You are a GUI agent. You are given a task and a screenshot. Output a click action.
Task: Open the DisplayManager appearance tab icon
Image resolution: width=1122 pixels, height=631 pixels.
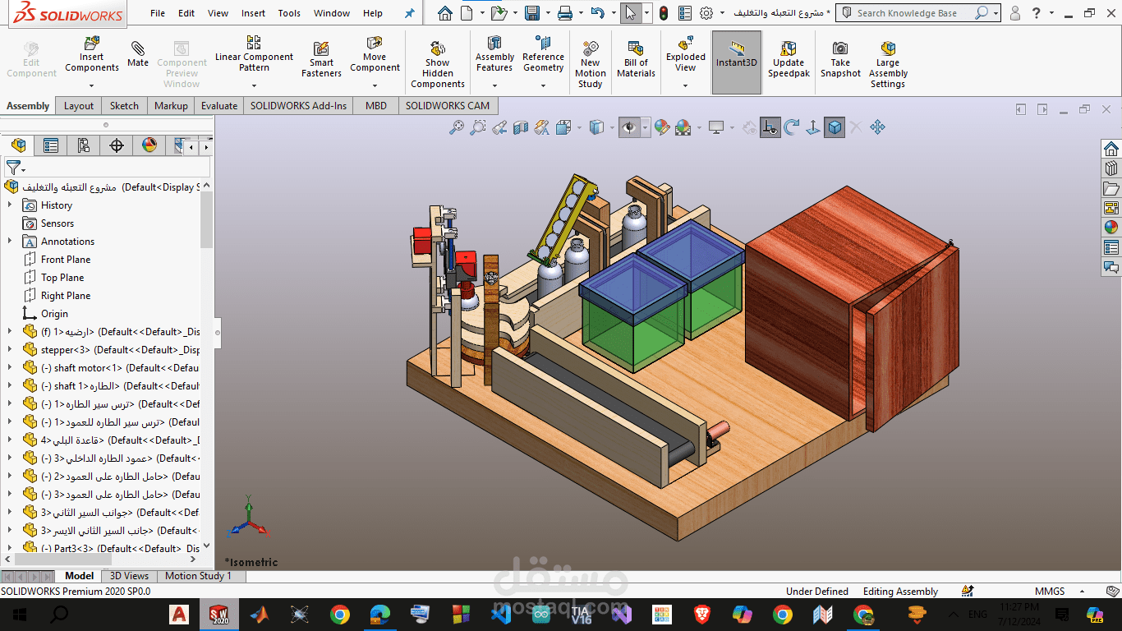click(x=149, y=145)
